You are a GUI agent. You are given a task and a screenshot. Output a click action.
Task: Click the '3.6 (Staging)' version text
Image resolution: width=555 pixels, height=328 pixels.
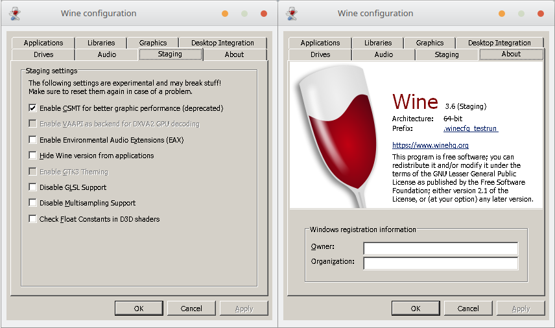coord(466,106)
